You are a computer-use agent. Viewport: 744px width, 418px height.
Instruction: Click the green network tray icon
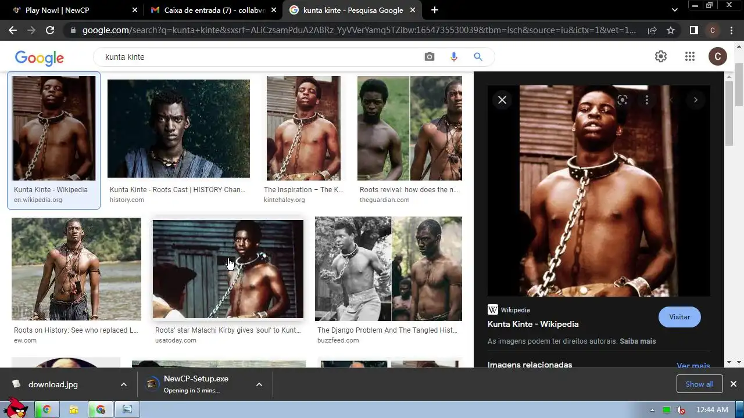tap(667, 410)
